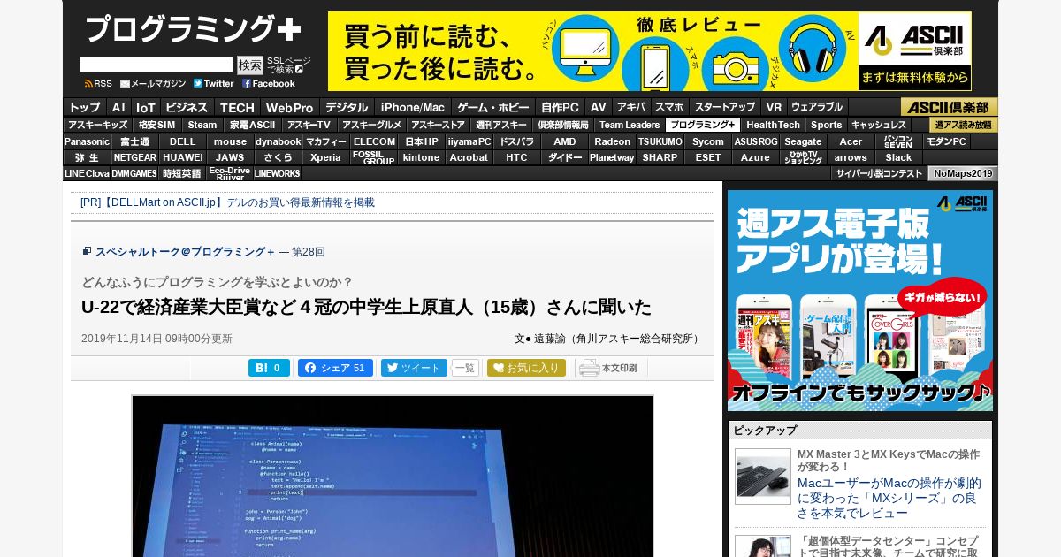Select the HealthTech sub-navigation item
This screenshot has width=1061, height=557.
coord(773,125)
